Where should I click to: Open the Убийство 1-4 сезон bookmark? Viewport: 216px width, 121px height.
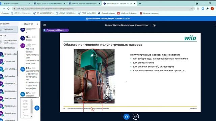tap(127, 13)
